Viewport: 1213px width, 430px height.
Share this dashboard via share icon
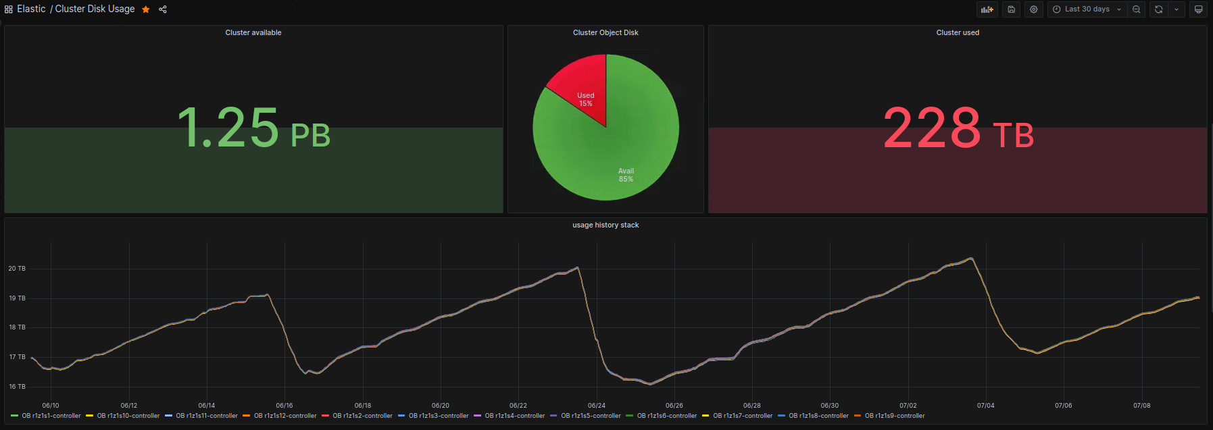click(x=163, y=9)
